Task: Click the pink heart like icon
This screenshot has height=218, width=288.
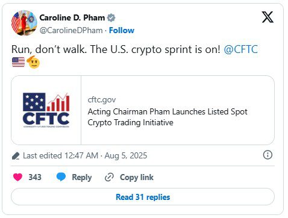Action: 17,177
